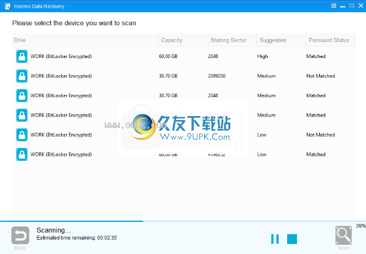This screenshot has width=366, height=254.
Task: Select WORK (BitLocker Encrypted) name in Low Matched row
Action: (61, 155)
